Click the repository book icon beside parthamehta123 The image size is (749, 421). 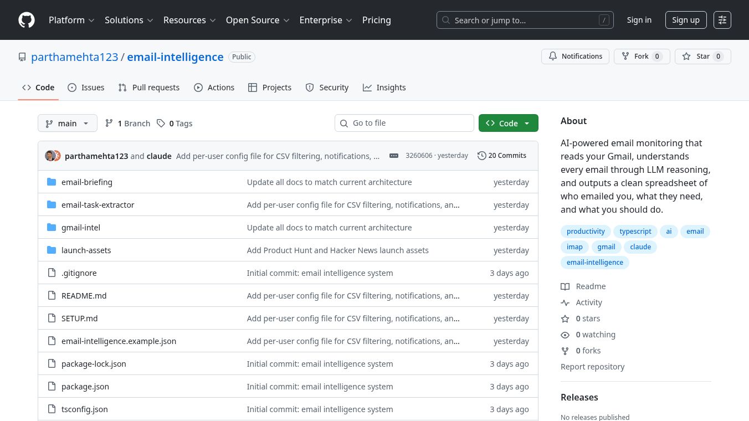pos(22,57)
